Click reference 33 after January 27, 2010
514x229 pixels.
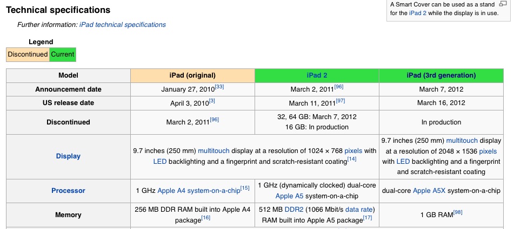click(219, 87)
